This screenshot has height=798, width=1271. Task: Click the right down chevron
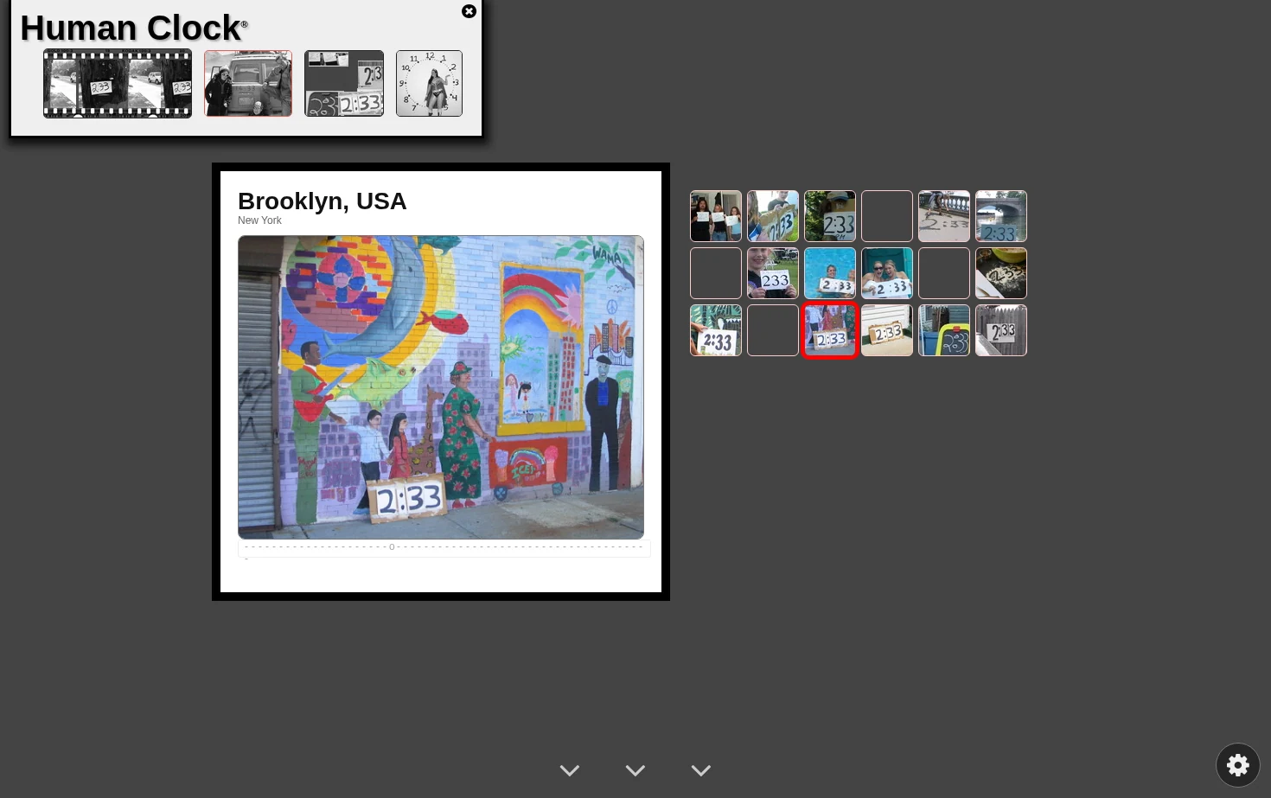pos(701,770)
